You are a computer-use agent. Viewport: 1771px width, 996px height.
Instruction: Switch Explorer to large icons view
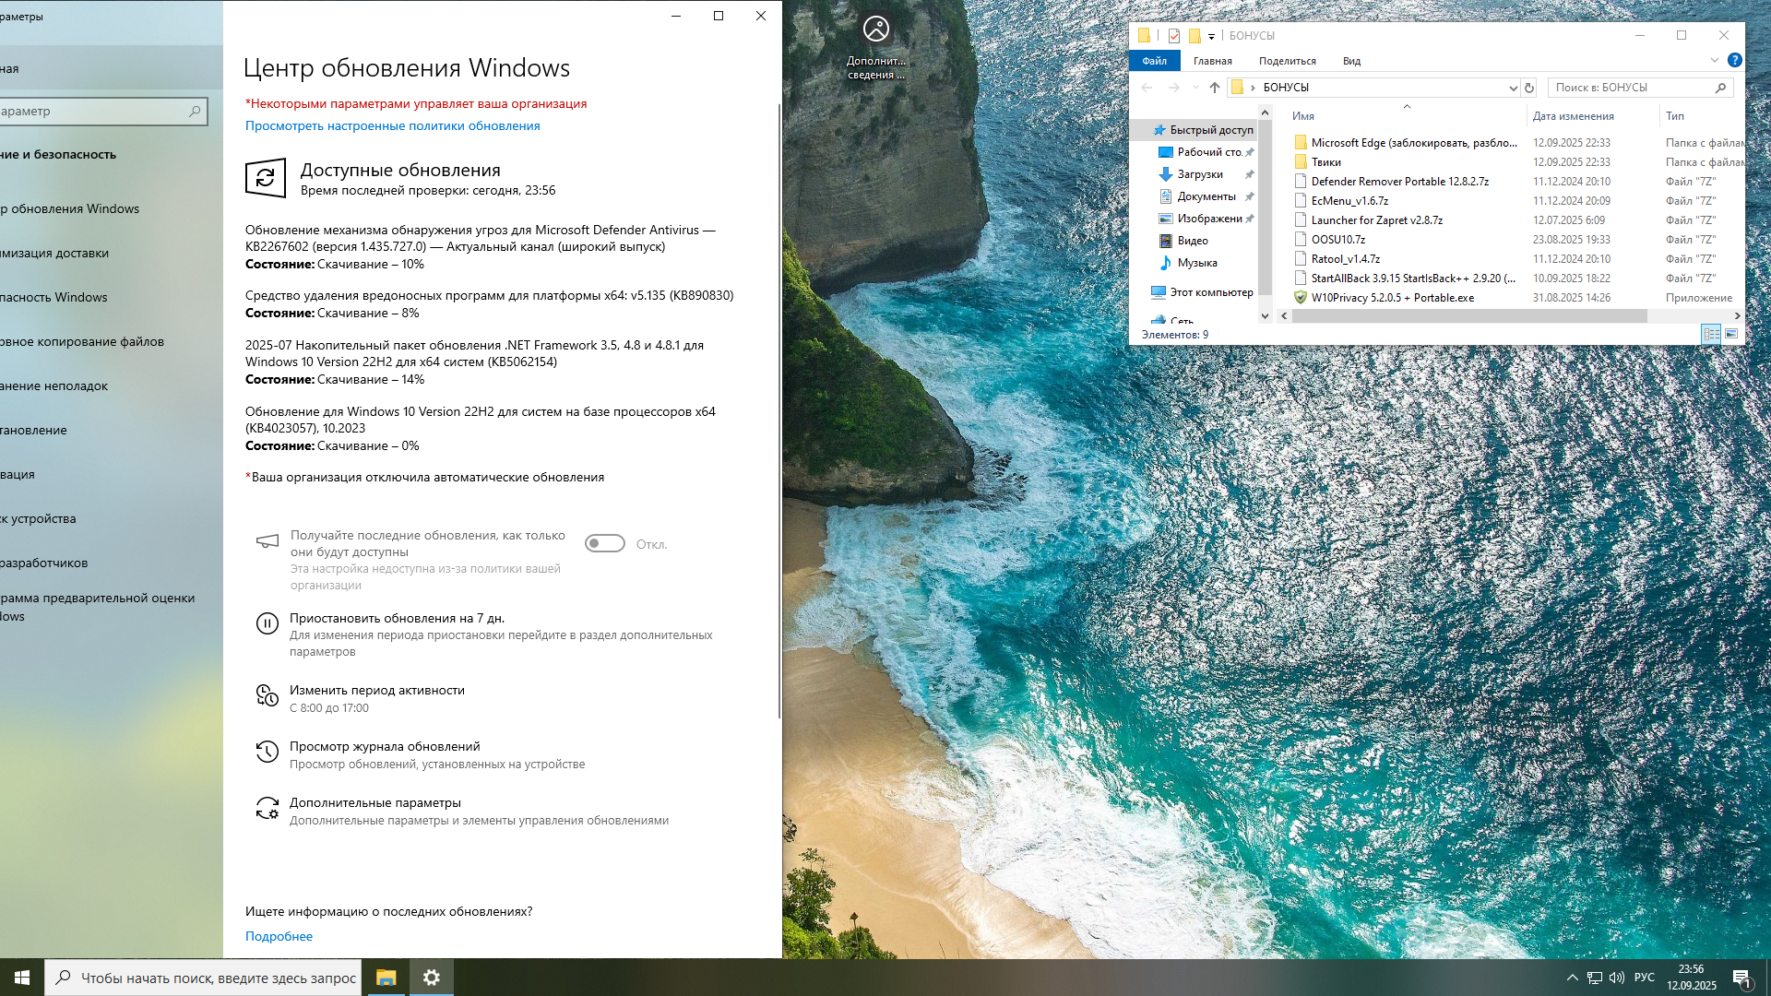(x=1731, y=334)
